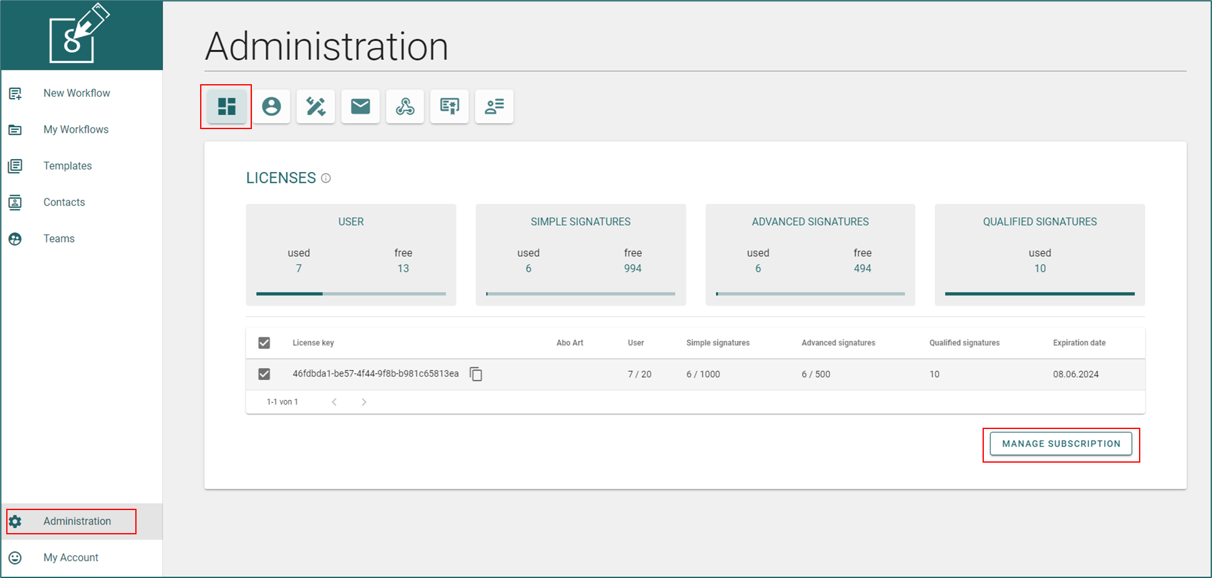Click the Administration gear icon
The image size is (1212, 578).
coord(15,521)
